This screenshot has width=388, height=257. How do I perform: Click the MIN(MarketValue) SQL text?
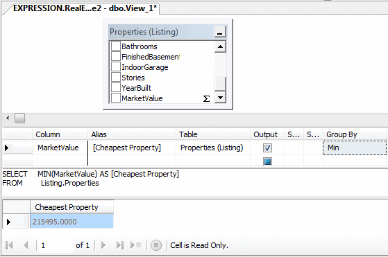pos(67,174)
